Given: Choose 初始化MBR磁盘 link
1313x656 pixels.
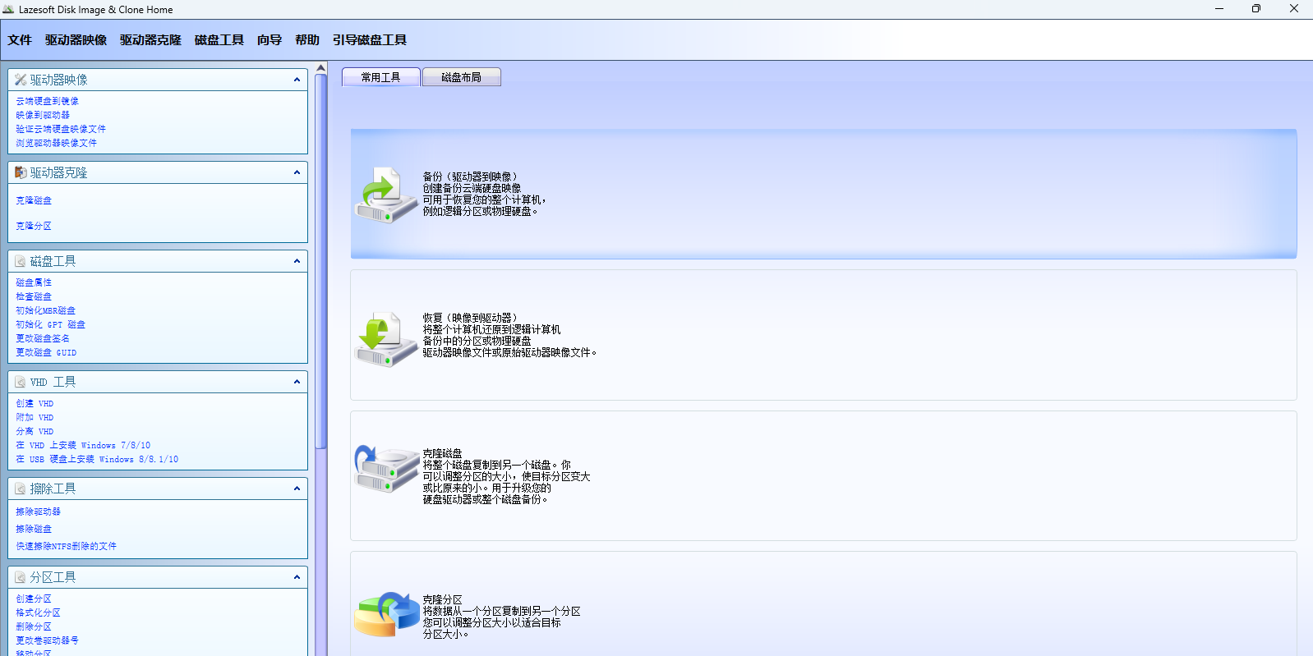Looking at the screenshot, I should pyautogui.click(x=46, y=310).
